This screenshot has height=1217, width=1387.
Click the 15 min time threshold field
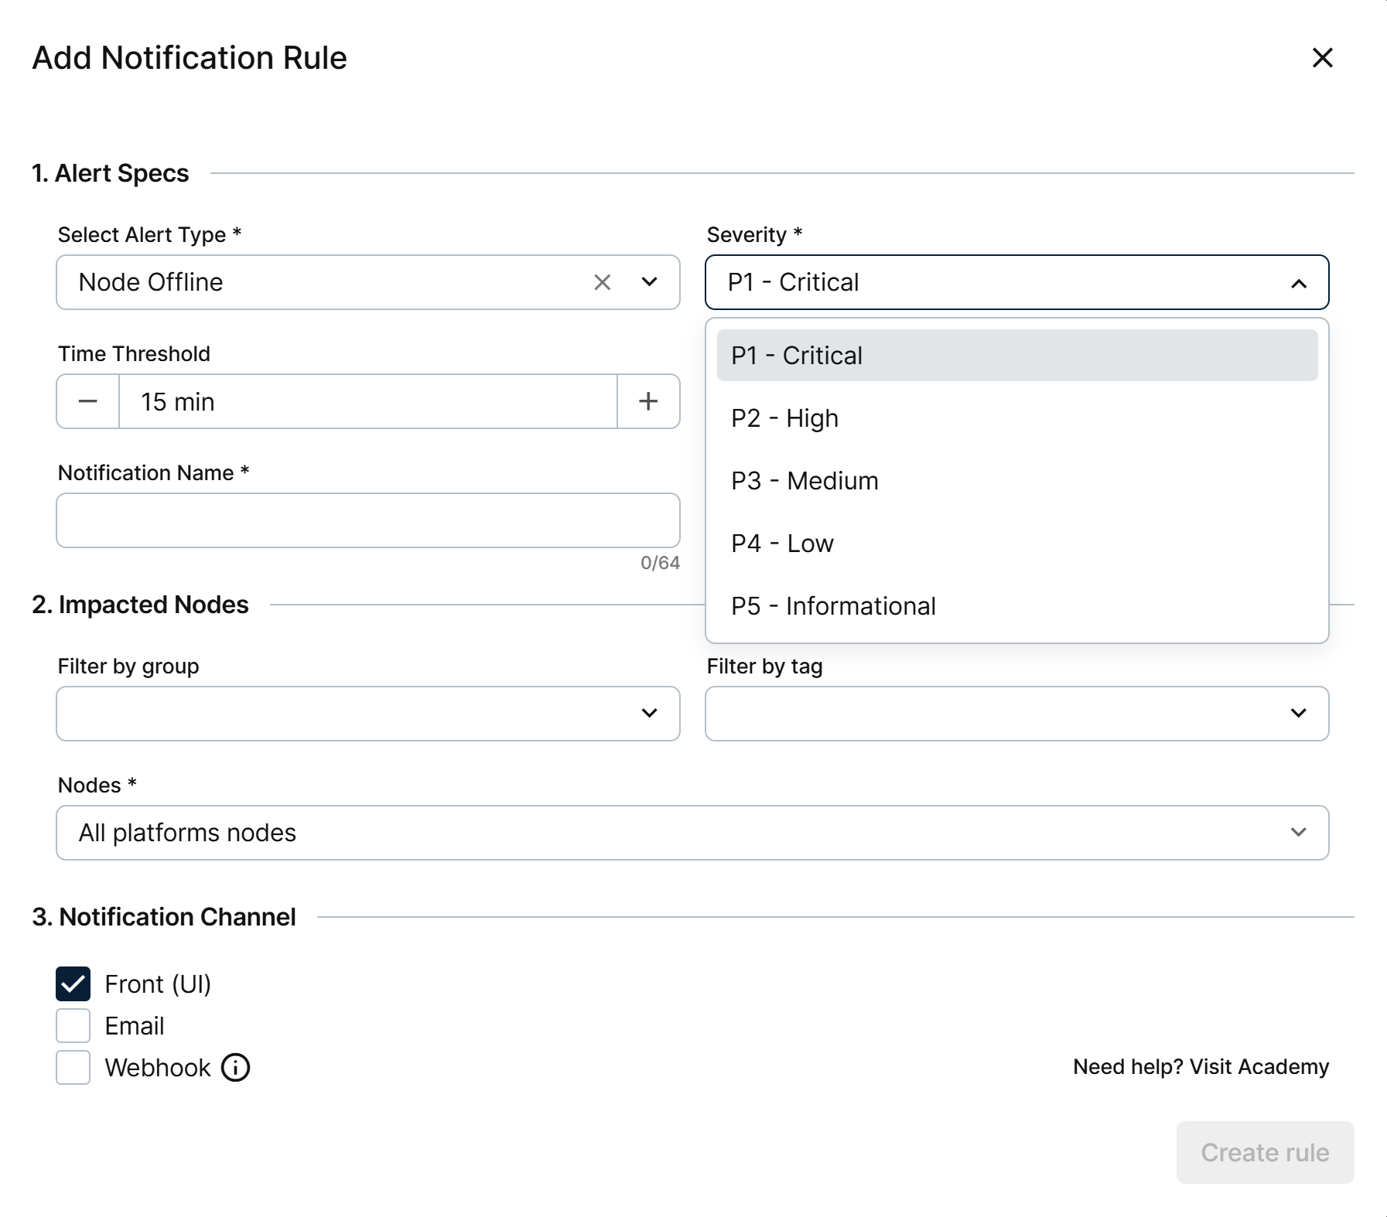[368, 401]
